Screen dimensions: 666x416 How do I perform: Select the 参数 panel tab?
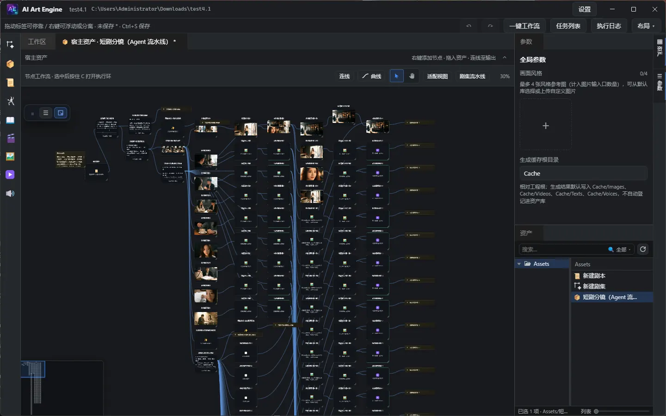point(526,42)
